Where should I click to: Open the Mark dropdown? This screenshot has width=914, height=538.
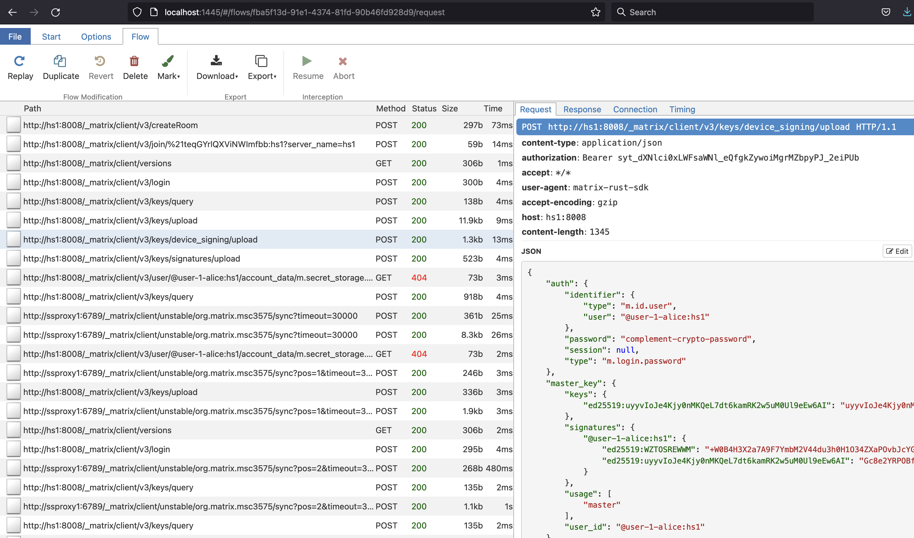pyautogui.click(x=168, y=67)
